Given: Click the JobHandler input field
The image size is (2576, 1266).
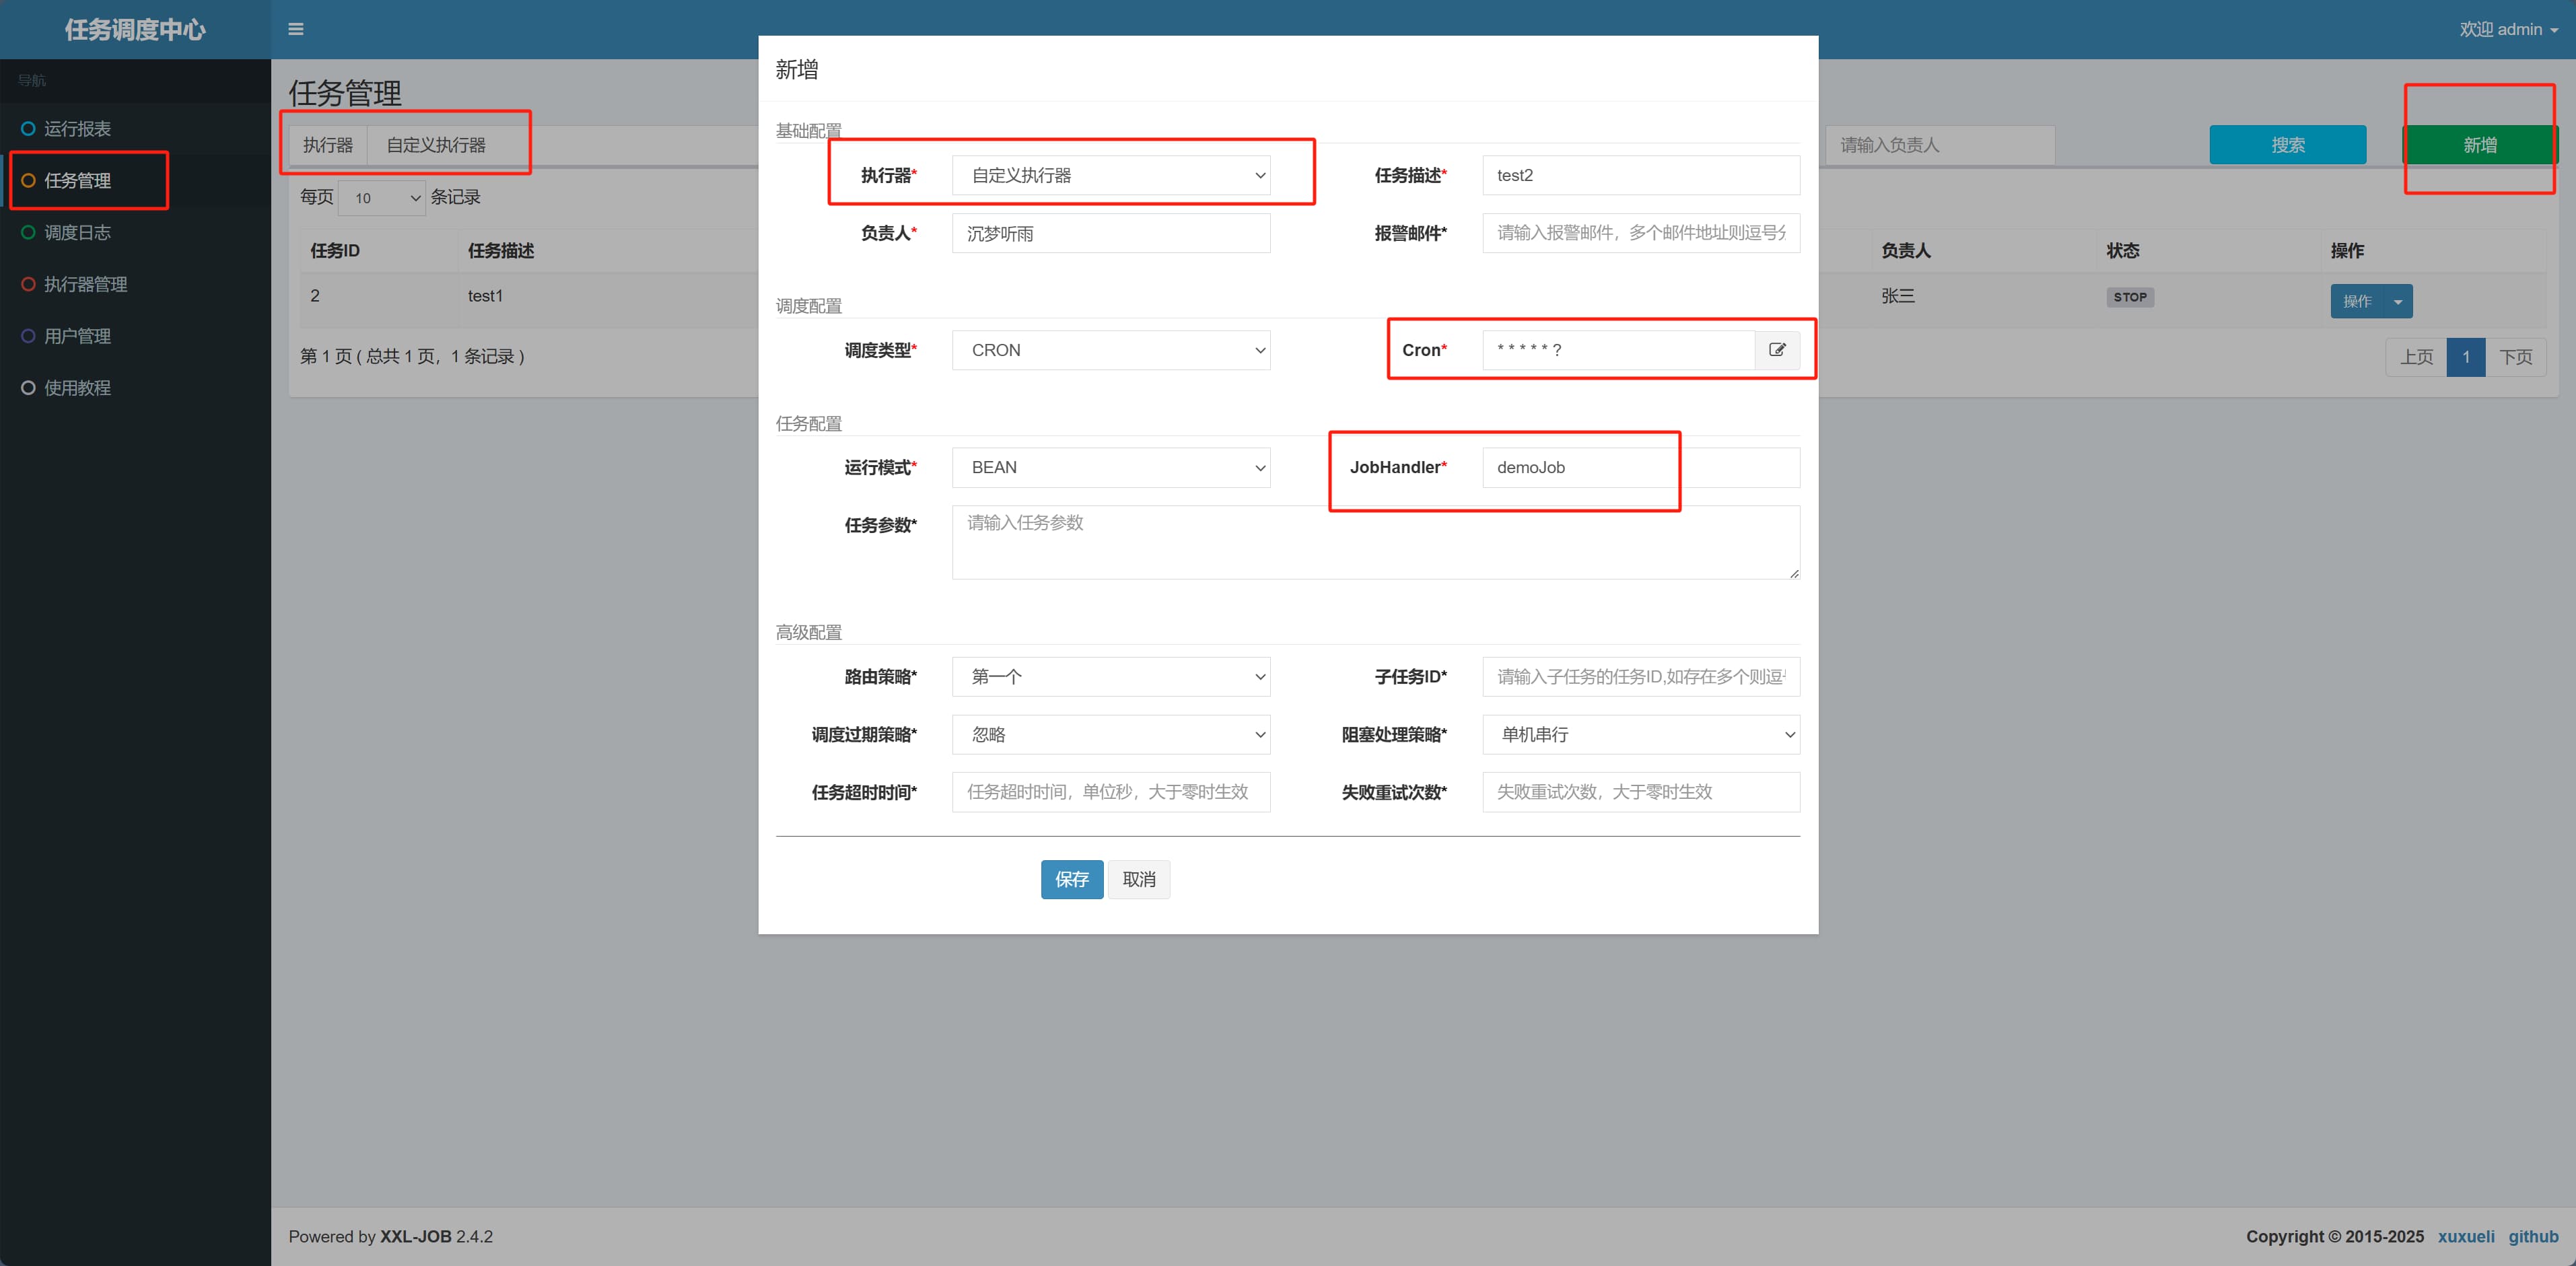Looking at the screenshot, I should coord(1640,467).
